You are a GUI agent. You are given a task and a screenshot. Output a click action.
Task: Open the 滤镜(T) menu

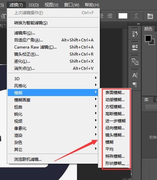(16, 5)
